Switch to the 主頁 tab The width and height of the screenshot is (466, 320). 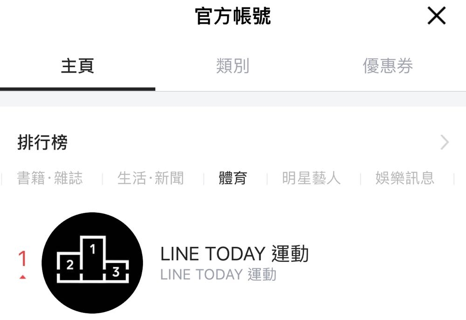pyautogui.click(x=77, y=66)
